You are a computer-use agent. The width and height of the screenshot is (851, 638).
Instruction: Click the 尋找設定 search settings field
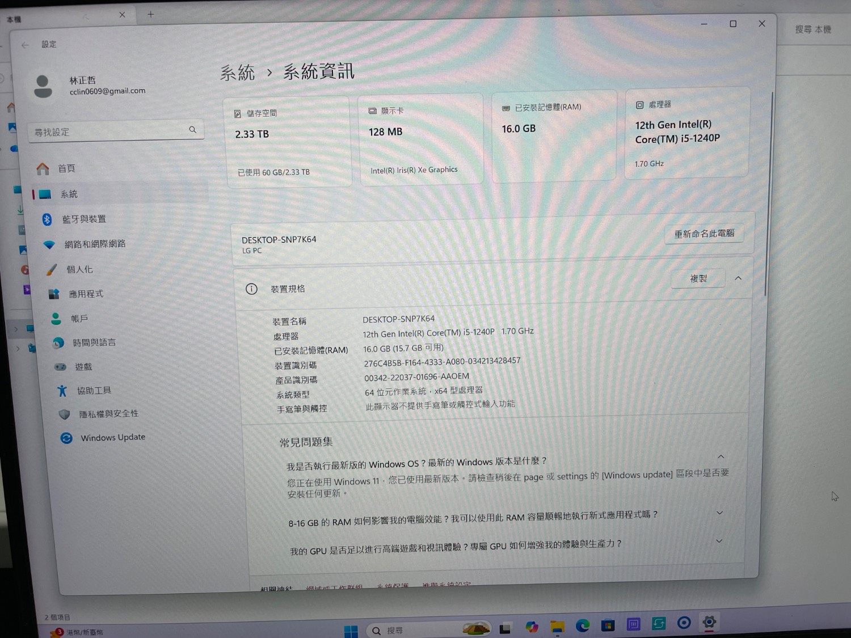[x=111, y=132]
